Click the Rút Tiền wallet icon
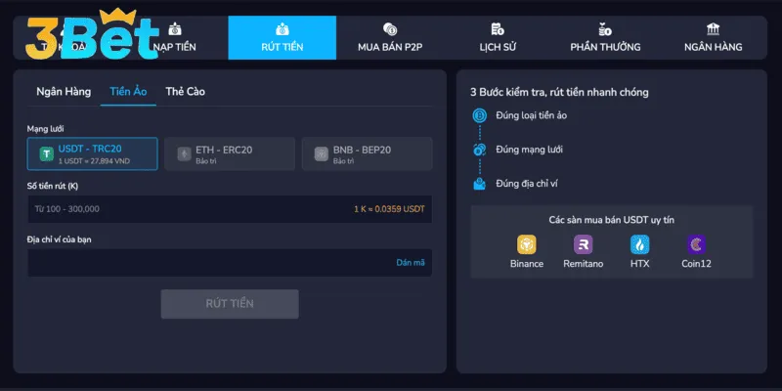Image resolution: width=782 pixels, height=391 pixels. [282, 29]
